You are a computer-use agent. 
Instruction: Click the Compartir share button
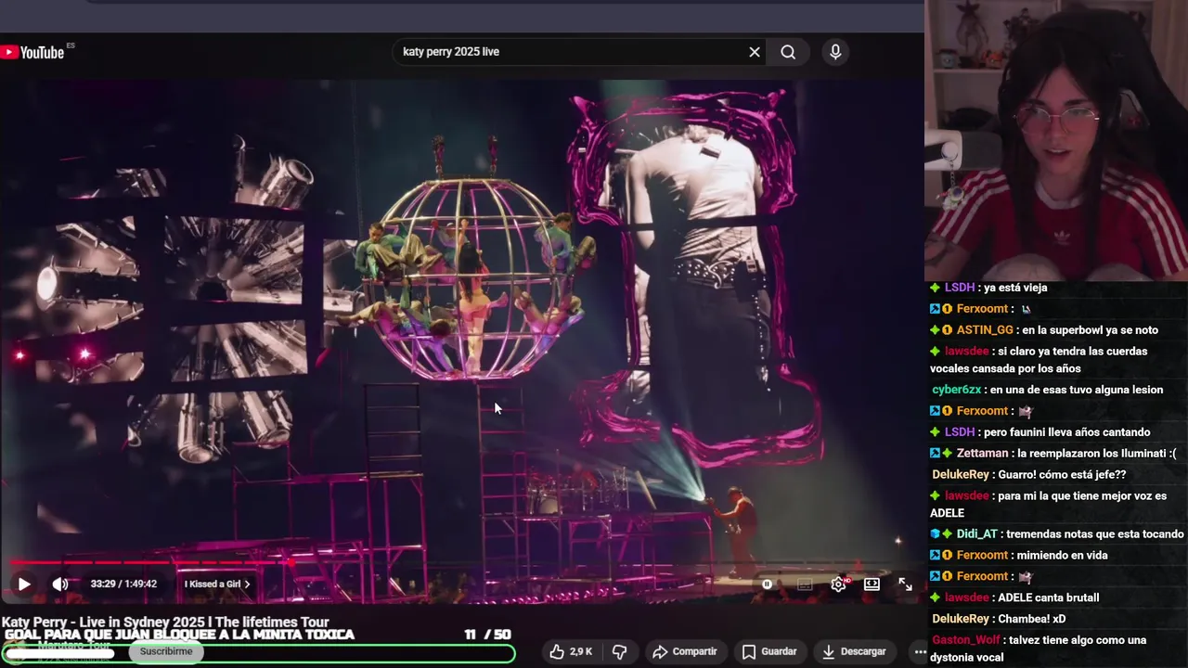pyautogui.click(x=685, y=652)
